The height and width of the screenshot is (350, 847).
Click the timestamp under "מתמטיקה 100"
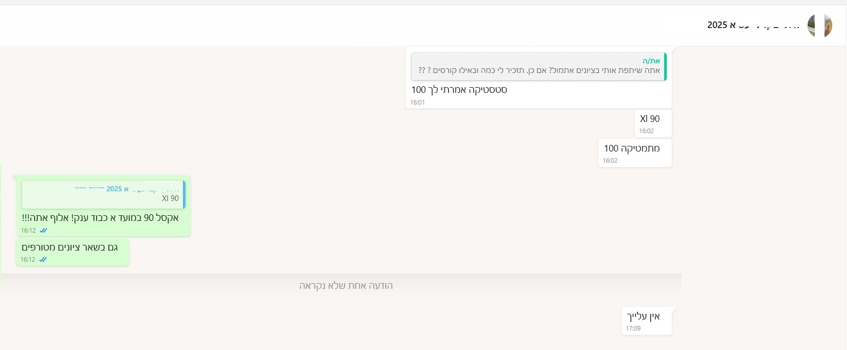[610, 161]
